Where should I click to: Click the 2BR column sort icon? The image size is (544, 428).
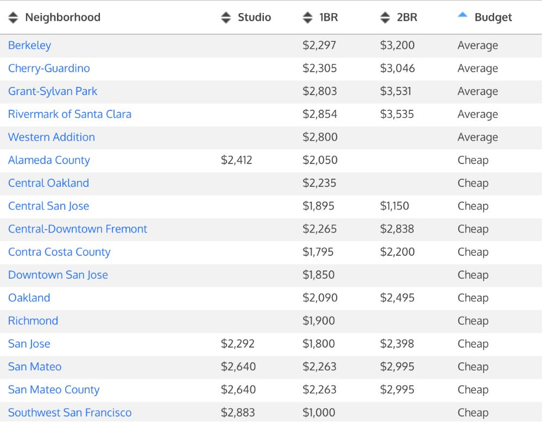(385, 17)
